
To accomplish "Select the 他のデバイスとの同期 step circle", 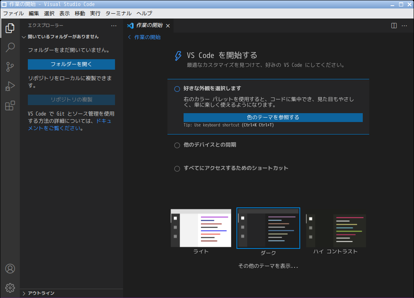I will [177, 145].
